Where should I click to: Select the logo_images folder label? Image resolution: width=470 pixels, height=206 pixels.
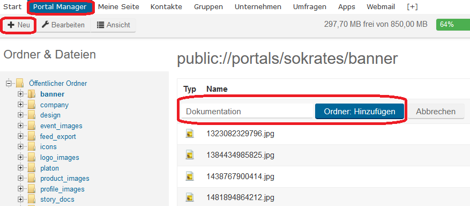(x=59, y=157)
